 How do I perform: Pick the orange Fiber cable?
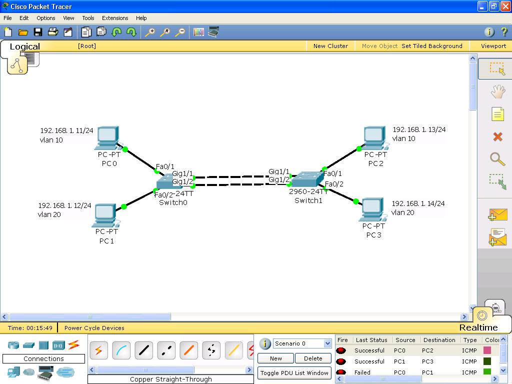pyautogui.click(x=188, y=350)
